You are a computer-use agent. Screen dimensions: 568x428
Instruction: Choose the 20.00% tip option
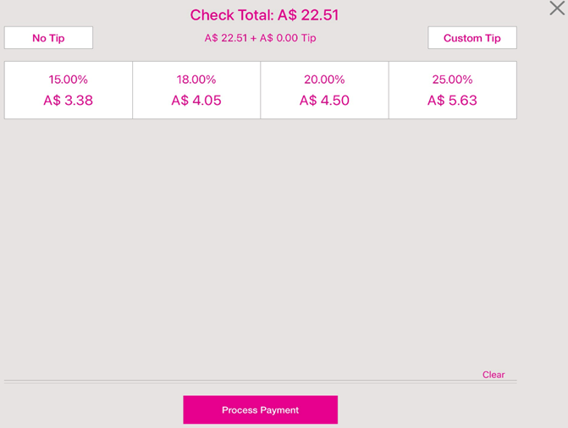pyautogui.click(x=324, y=80)
